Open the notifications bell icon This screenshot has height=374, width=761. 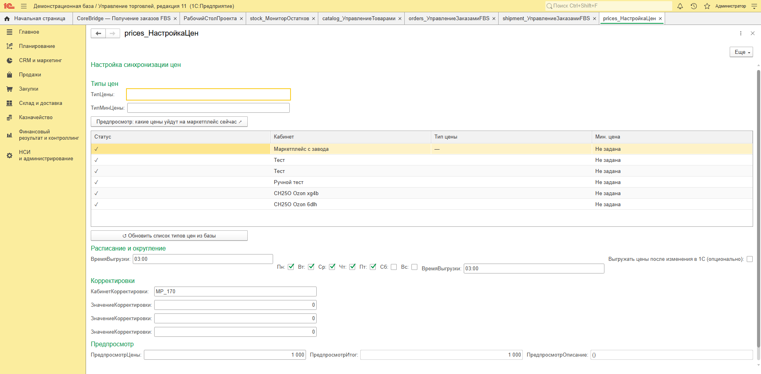(x=680, y=6)
